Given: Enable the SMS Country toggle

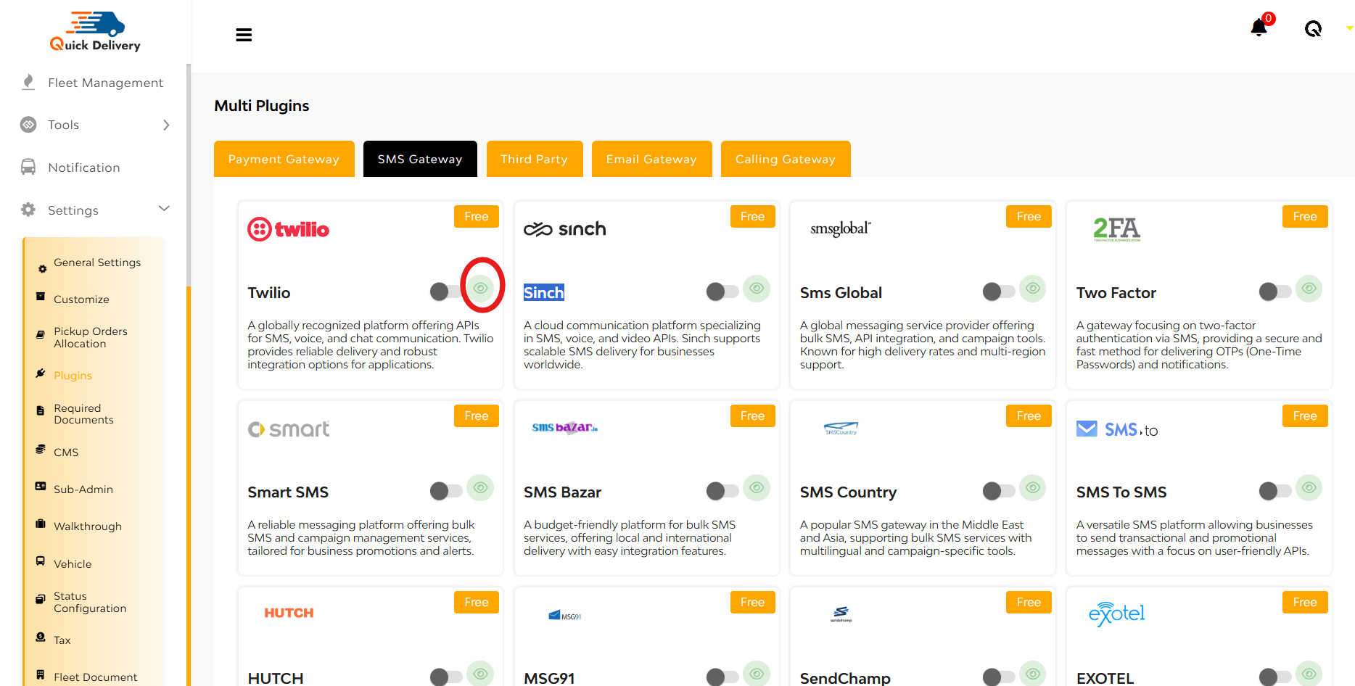Looking at the screenshot, I should [x=999, y=491].
